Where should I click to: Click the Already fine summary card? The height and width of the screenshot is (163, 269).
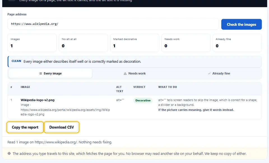[x=237, y=43]
